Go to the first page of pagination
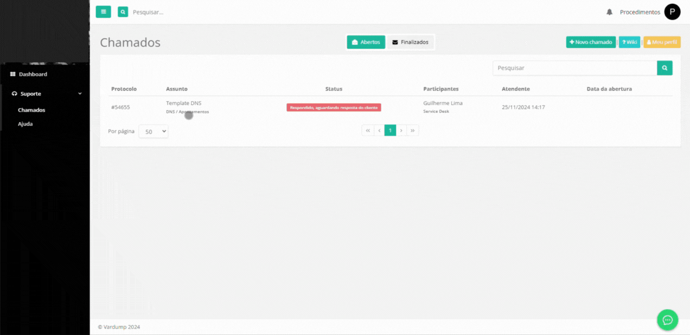 368,130
